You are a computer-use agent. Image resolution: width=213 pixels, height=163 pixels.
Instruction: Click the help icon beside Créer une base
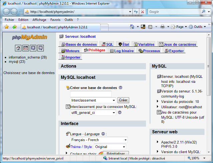click(121, 88)
